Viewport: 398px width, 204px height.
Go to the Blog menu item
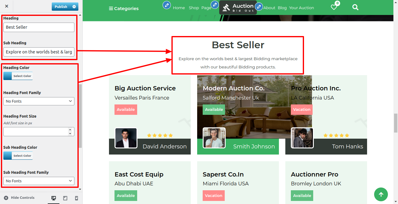(x=282, y=8)
